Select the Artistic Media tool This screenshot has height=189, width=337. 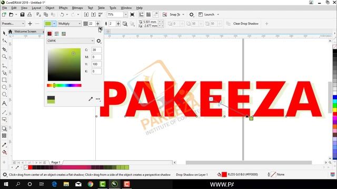click(4, 73)
